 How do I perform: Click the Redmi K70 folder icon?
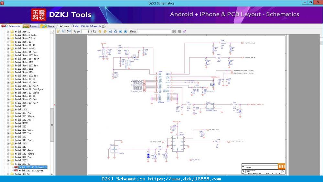(x=12, y=106)
